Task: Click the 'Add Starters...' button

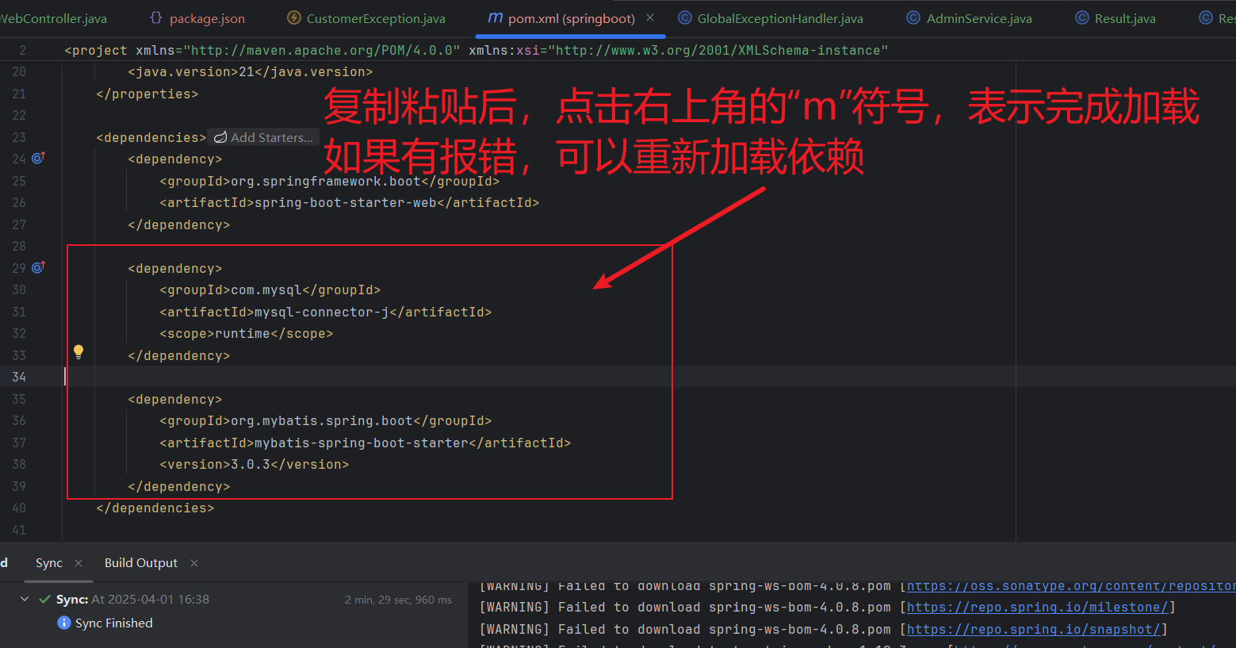Action: tap(262, 136)
